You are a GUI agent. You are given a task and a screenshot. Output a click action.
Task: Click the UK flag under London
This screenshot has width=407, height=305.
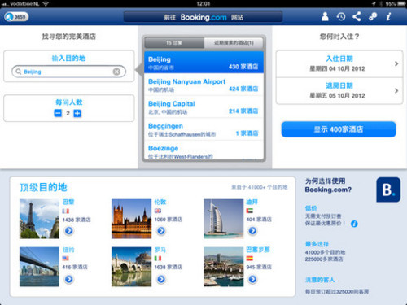point(158,211)
